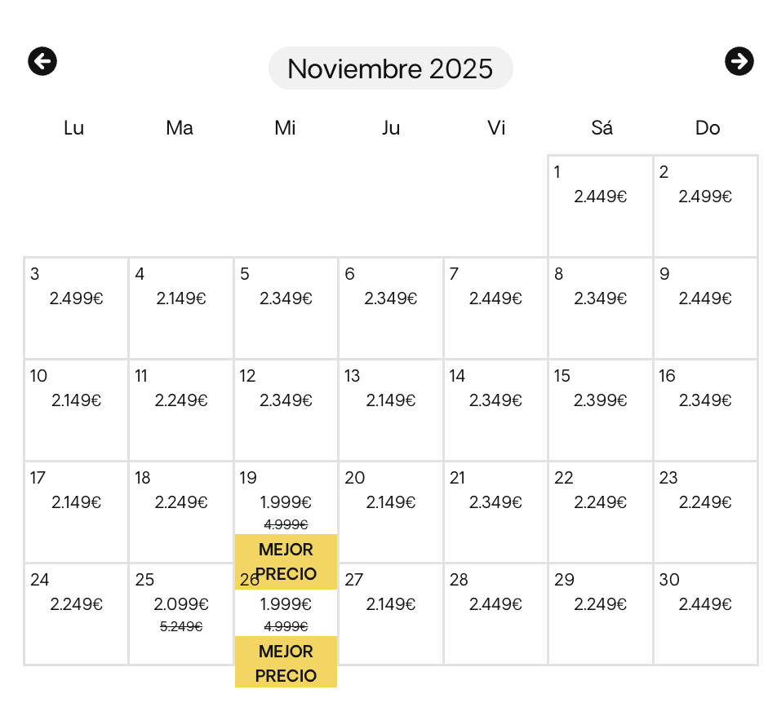Pick November 22 at 2.249€
Image resolution: width=777 pixels, height=716 pixels.
click(x=600, y=512)
